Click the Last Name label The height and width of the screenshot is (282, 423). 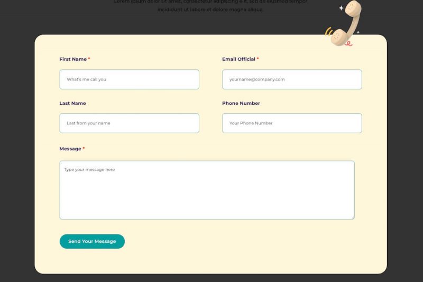(x=72, y=103)
